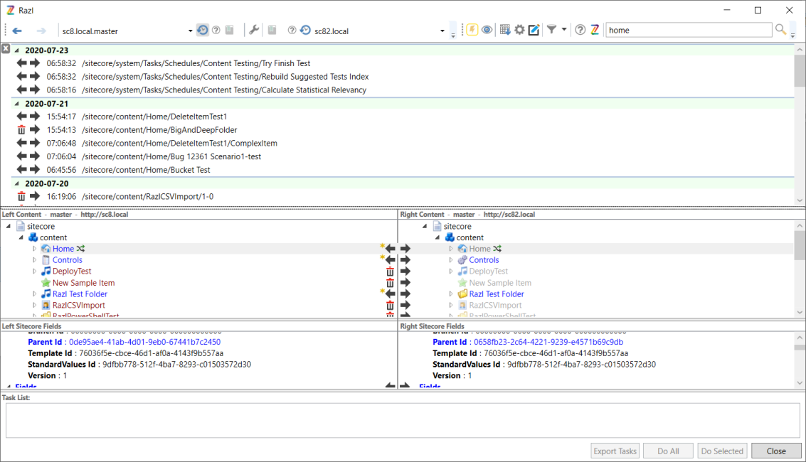Click the edit pencil note icon
This screenshot has height=462, width=806.
pyautogui.click(x=534, y=30)
